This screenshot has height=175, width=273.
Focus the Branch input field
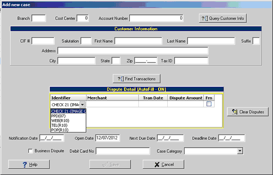point(38,18)
